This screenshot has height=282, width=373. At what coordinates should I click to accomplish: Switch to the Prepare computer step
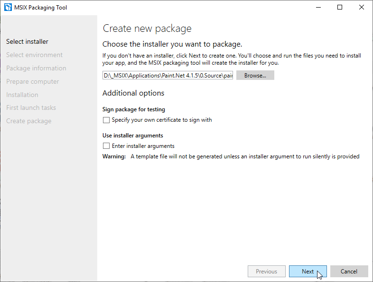32,82
